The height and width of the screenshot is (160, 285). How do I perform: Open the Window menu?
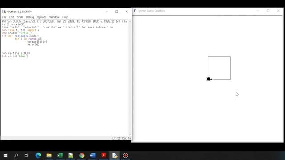pos(54,17)
